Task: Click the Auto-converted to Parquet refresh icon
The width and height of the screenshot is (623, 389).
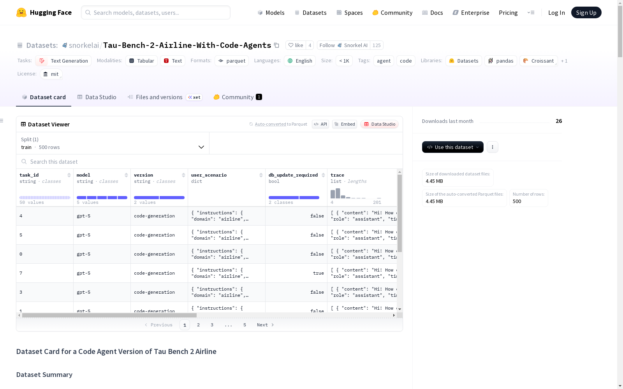Action: (x=251, y=124)
